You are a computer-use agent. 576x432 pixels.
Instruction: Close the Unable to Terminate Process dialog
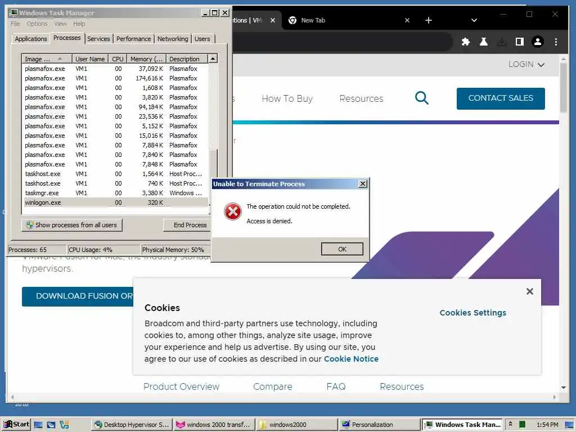click(363, 184)
